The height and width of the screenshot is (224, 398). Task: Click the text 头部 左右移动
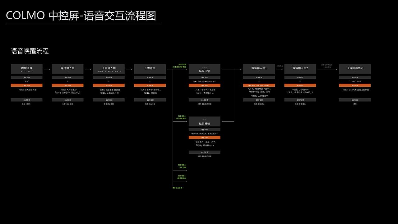click(150, 104)
